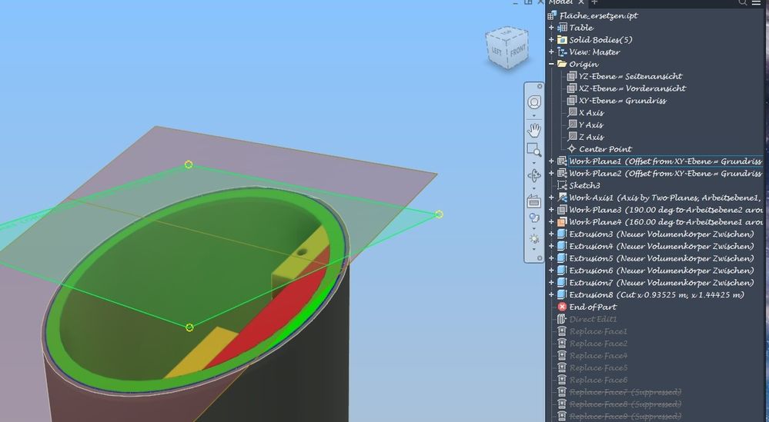Close the navigation bar with its X

(540, 86)
